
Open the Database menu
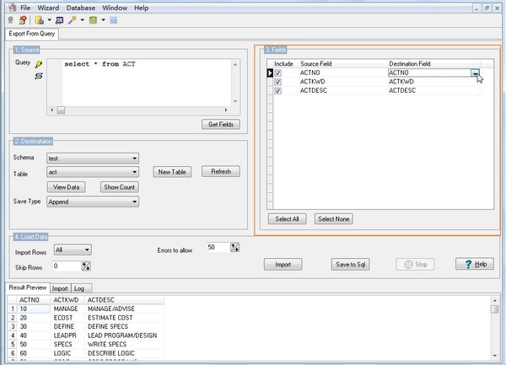pyautogui.click(x=86, y=7)
